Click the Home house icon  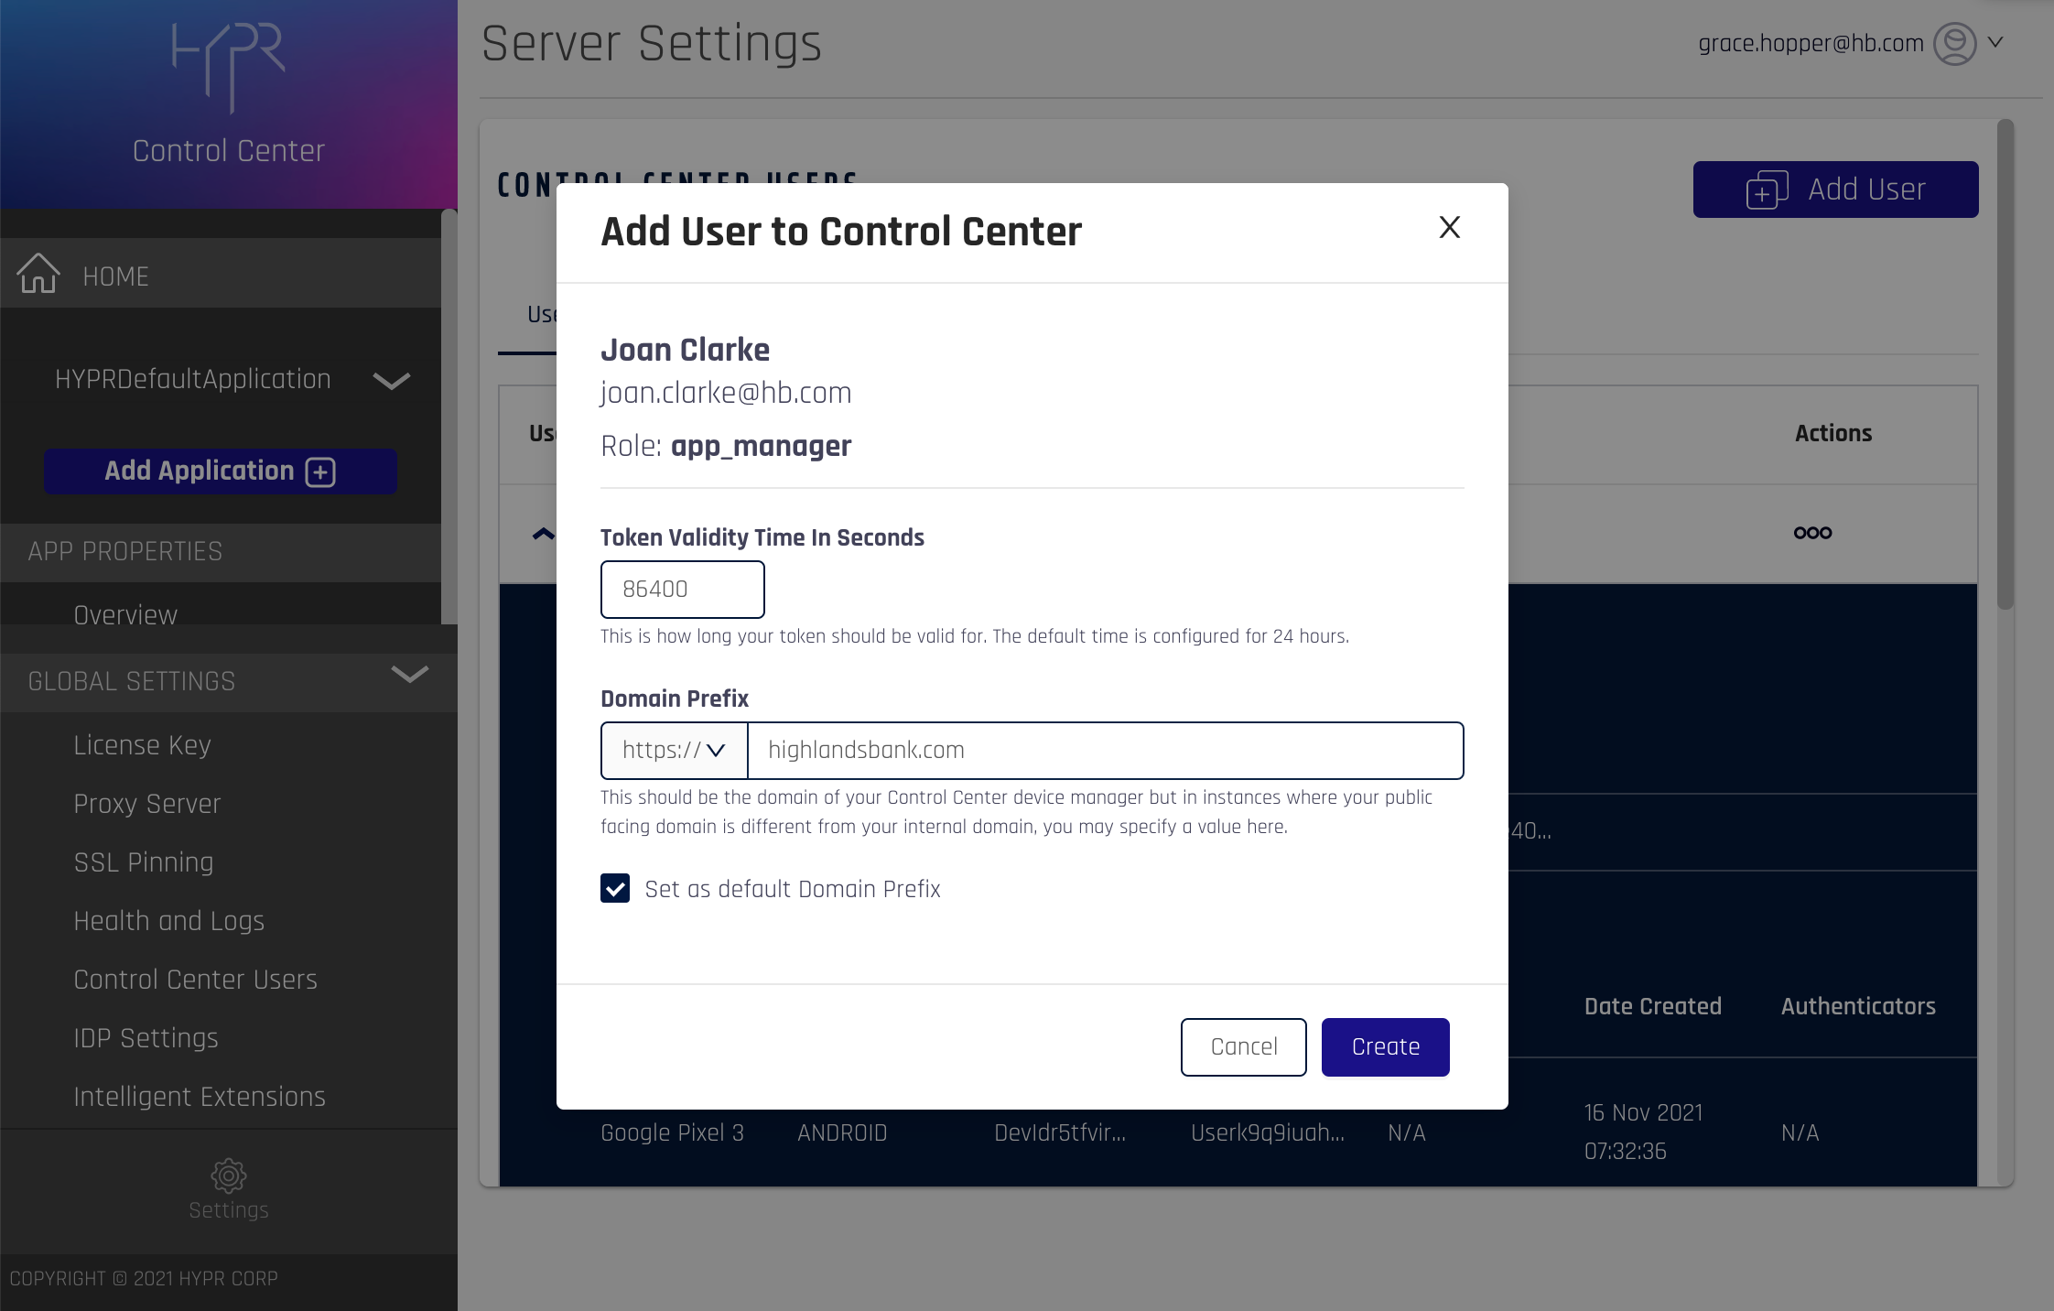pyautogui.click(x=38, y=274)
